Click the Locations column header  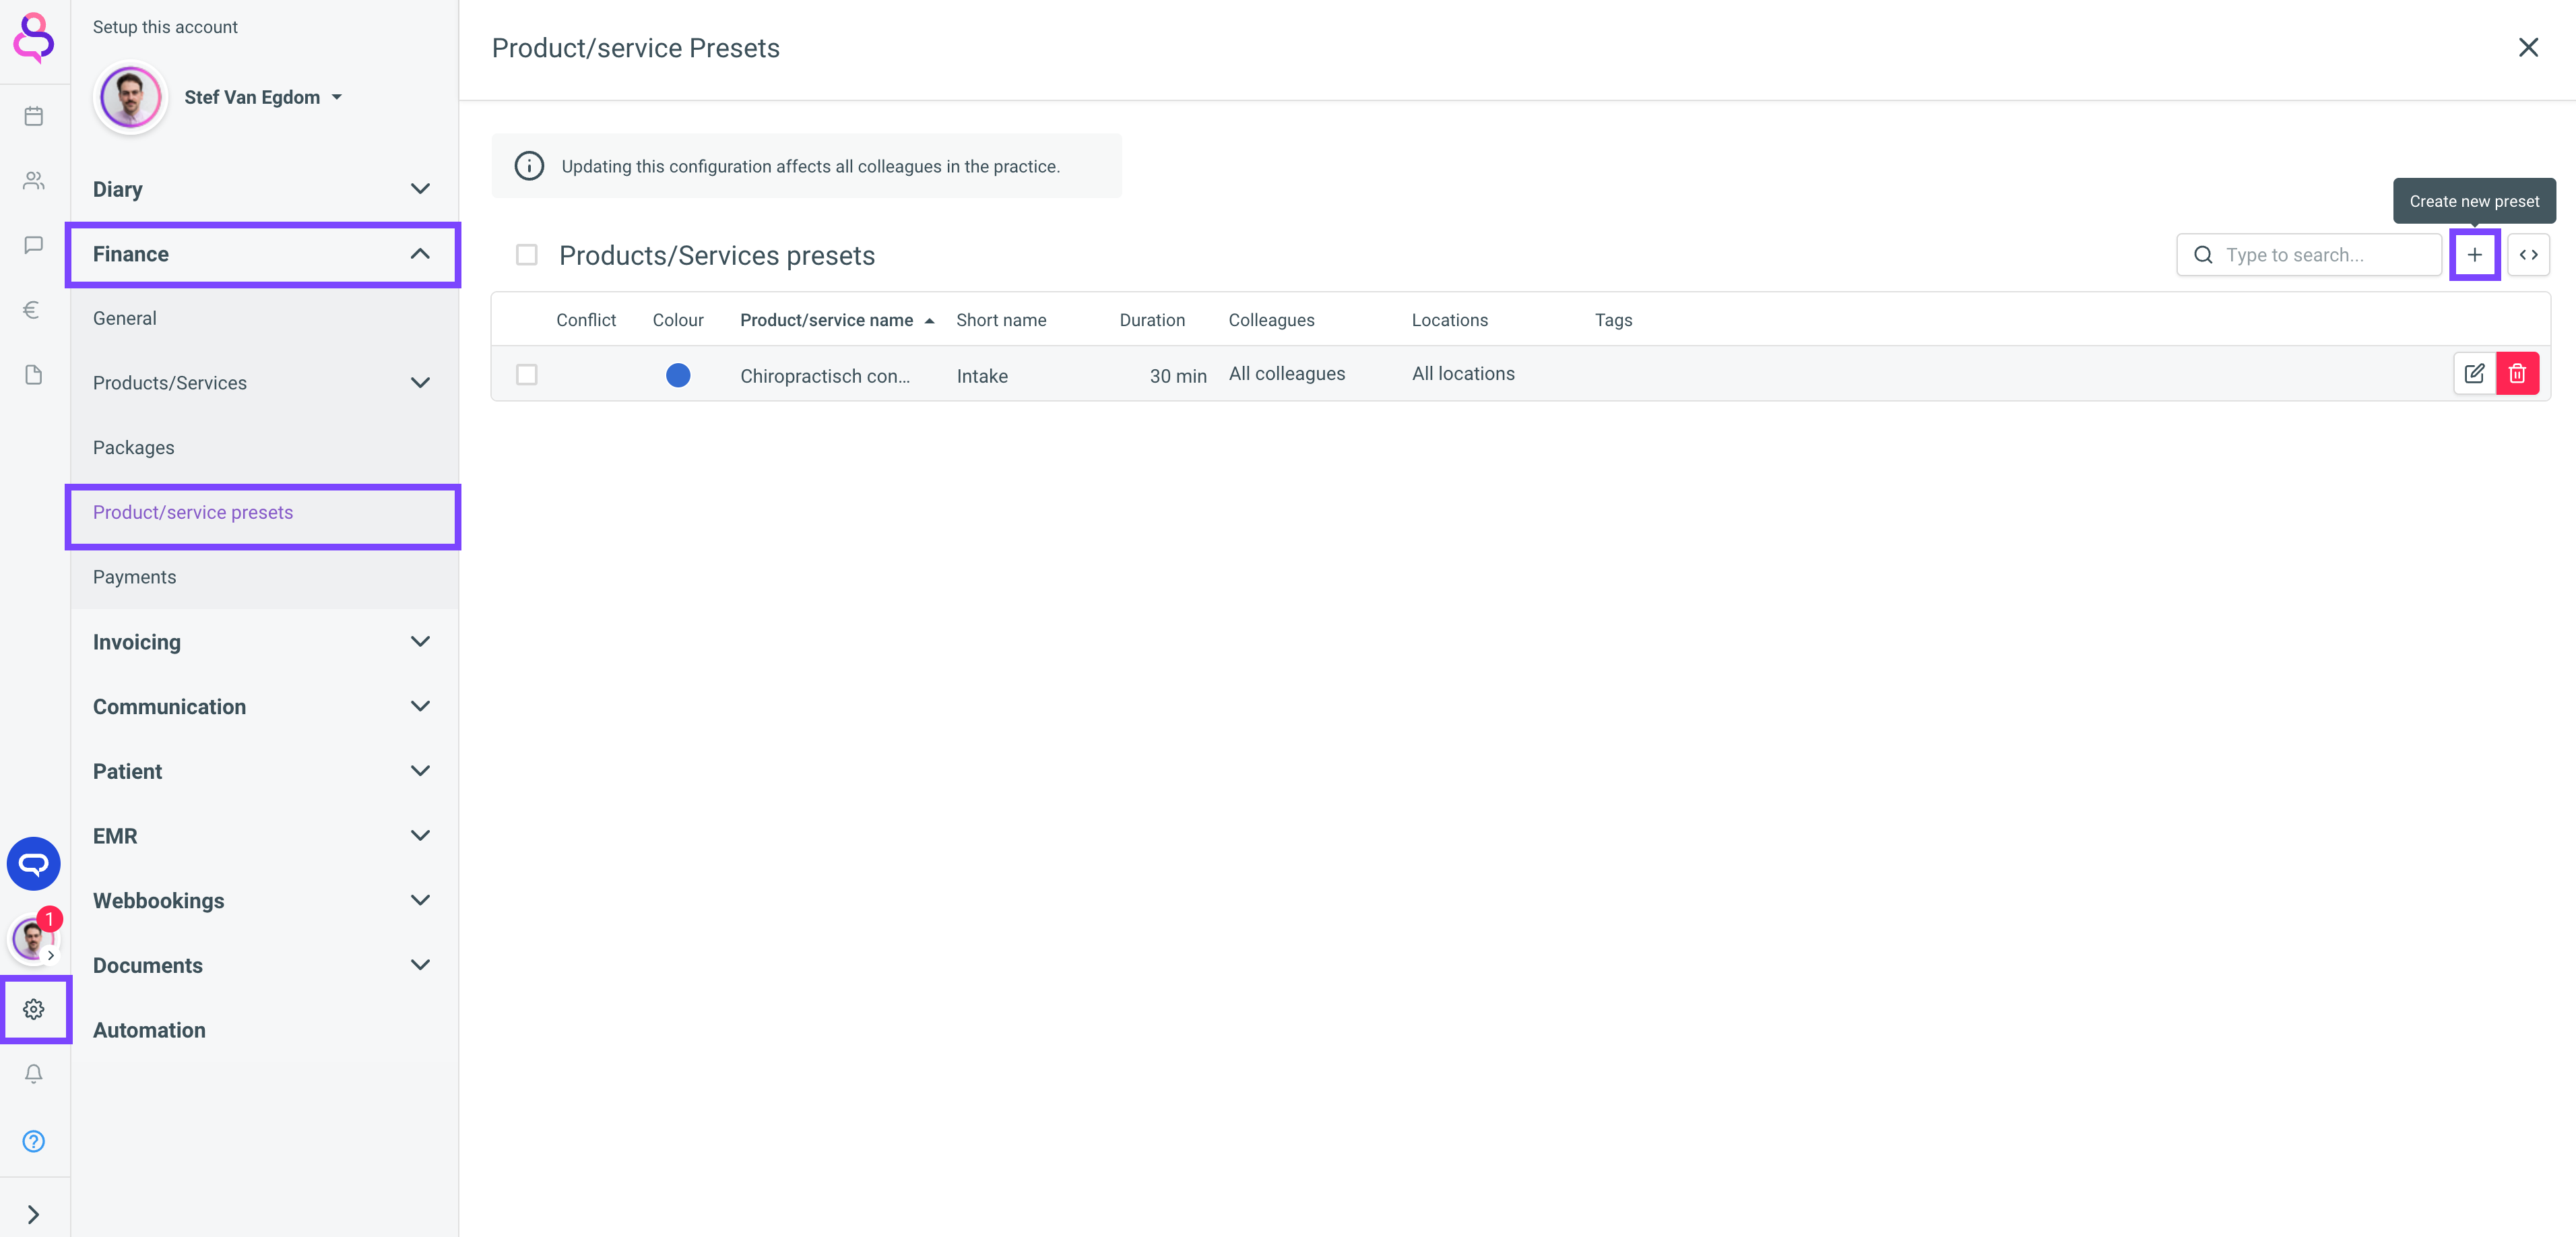(1450, 320)
